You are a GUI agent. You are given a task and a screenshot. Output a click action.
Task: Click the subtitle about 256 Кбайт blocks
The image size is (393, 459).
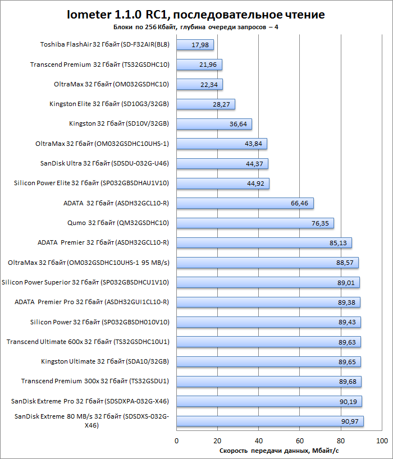(195, 27)
